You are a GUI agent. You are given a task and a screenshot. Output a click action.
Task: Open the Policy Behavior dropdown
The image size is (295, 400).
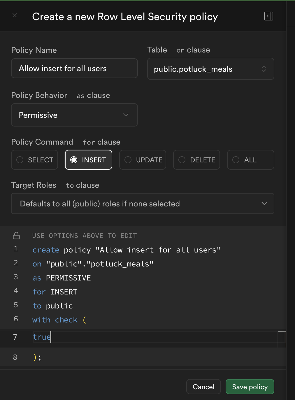[74, 115]
